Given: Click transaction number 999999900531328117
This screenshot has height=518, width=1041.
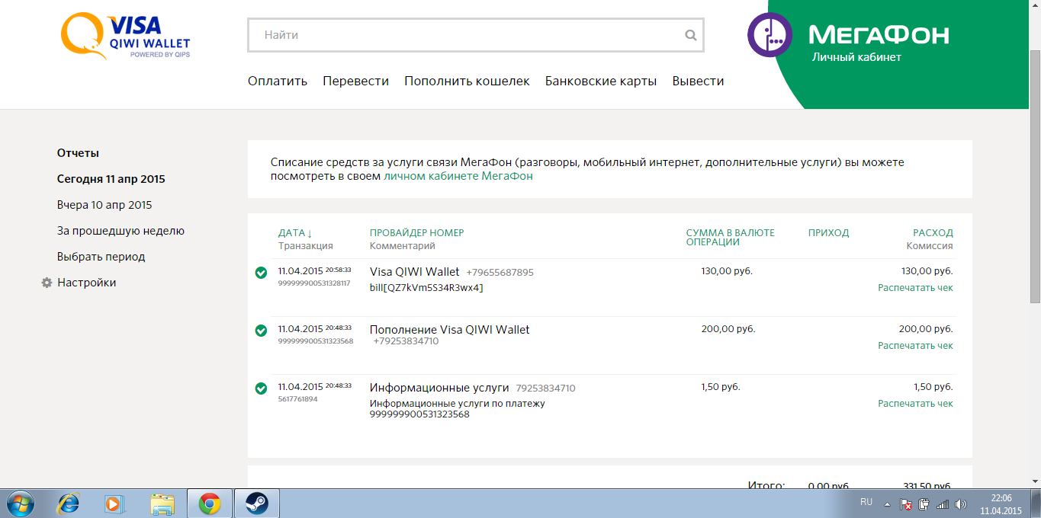Looking at the screenshot, I should (x=314, y=283).
